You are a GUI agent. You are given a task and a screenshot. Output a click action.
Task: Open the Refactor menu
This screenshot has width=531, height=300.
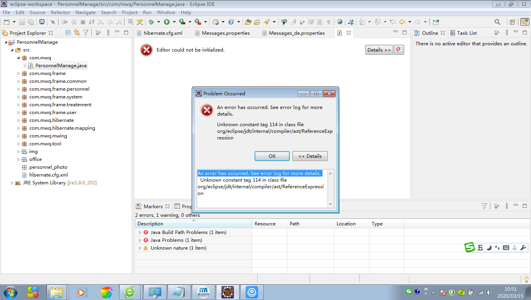pyautogui.click(x=60, y=12)
